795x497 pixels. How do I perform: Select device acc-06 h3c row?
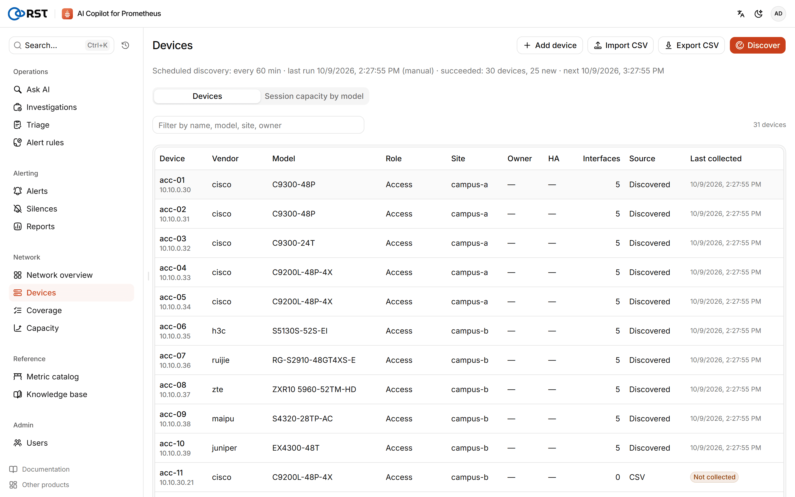(x=469, y=331)
